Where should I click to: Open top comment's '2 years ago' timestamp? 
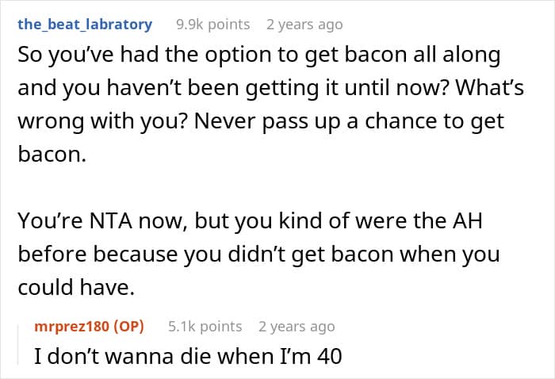[x=304, y=25]
